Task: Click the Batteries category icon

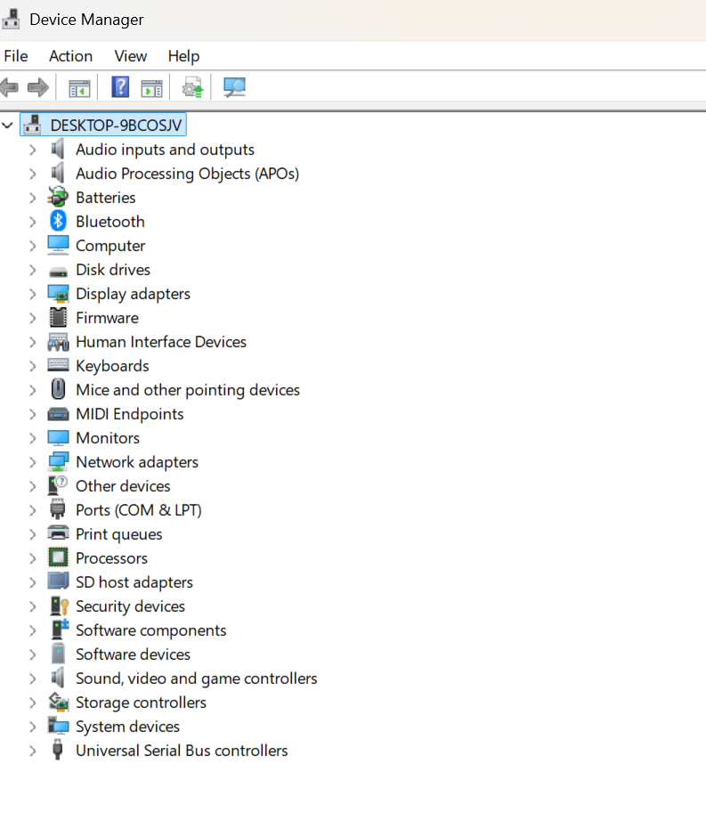Action: [58, 197]
